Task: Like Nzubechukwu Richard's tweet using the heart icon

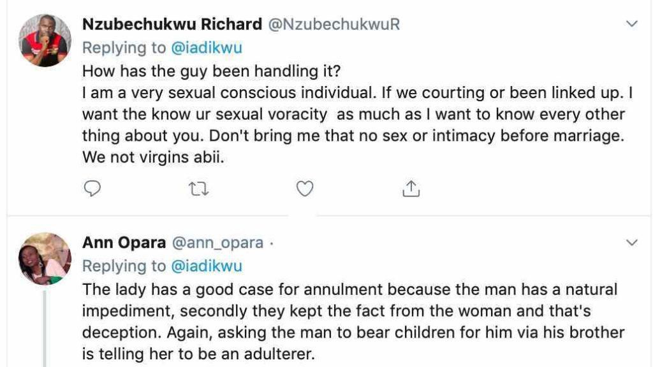Action: 304,188
